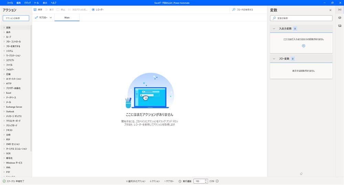This screenshot has width=344, height=185.
Task: Click the アクションの検索 search box
Action: coord(16,18)
